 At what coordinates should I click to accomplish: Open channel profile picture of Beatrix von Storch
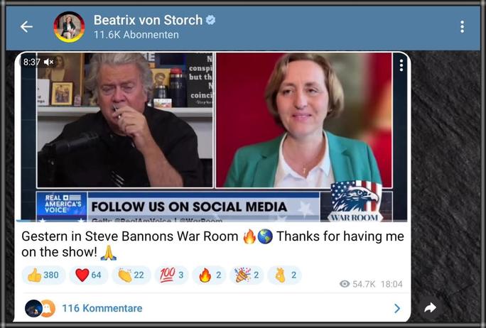coord(69,27)
